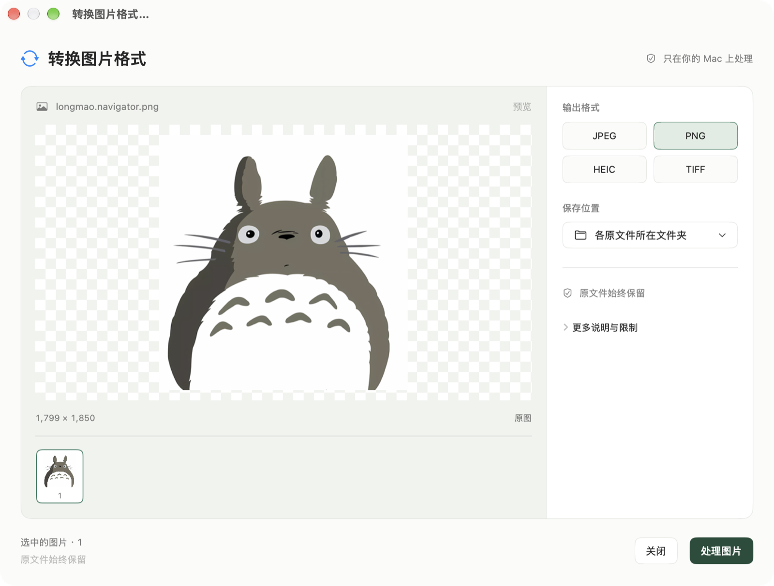This screenshot has height=586, width=774.
Task: Select the Totoro thumbnail numbered 1
Action: 60,476
